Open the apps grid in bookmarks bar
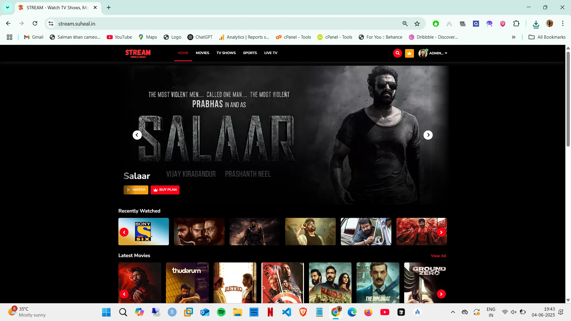 pos(10,37)
